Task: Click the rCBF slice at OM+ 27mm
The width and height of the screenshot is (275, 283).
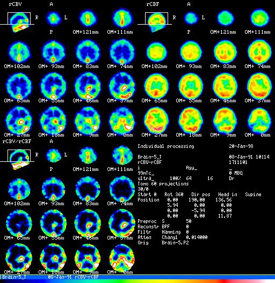Action: (156, 120)
